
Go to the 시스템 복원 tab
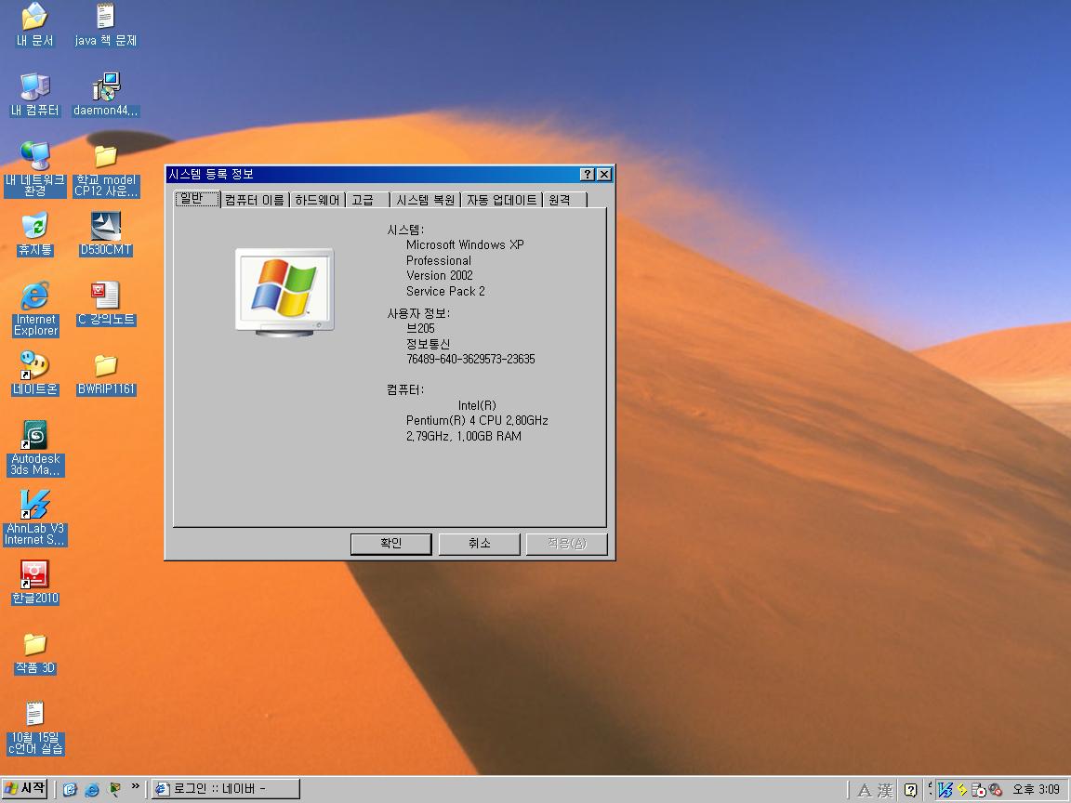[425, 200]
